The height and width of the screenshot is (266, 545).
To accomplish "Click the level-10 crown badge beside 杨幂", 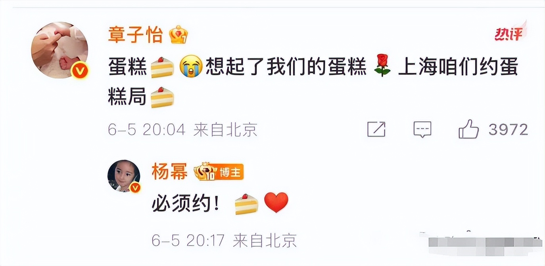I will pyautogui.click(x=205, y=171).
